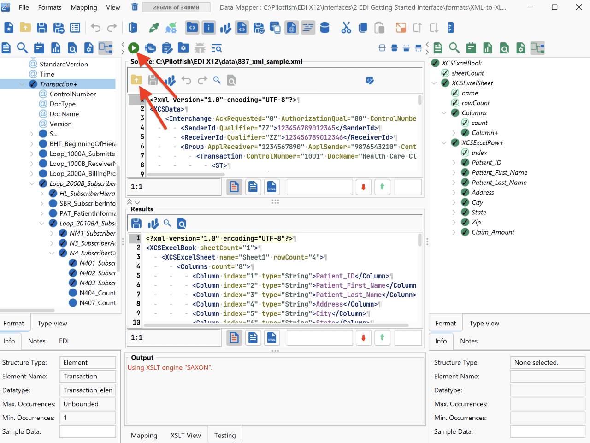The height and width of the screenshot is (443, 590).
Task: Click the database cylinder icon in the top toolbar
Action: (x=325, y=28)
